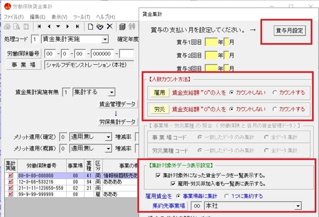
Task: Click 賞与1回目 year field
Action: (211, 42)
